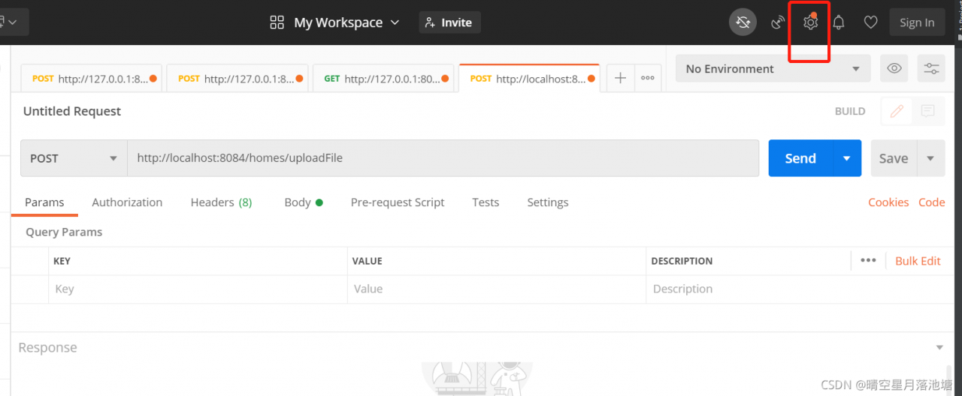Click the Cookies link

click(888, 202)
